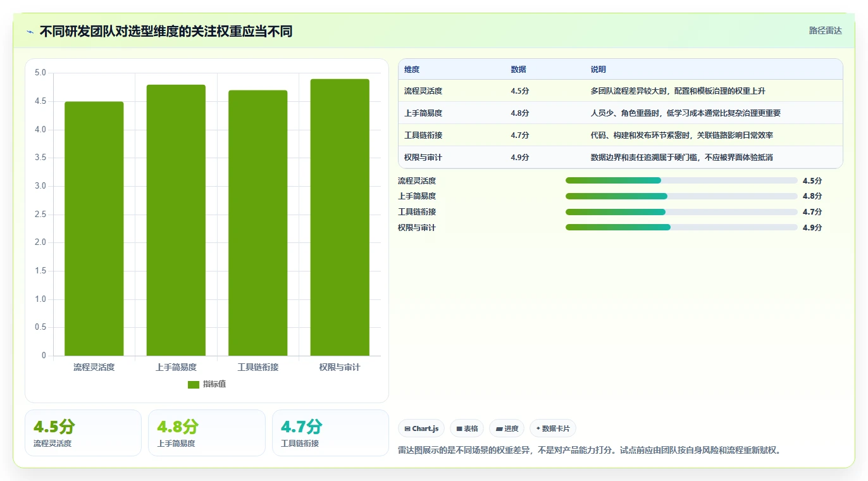Select the 上手简易度 table row cell

(x=423, y=113)
